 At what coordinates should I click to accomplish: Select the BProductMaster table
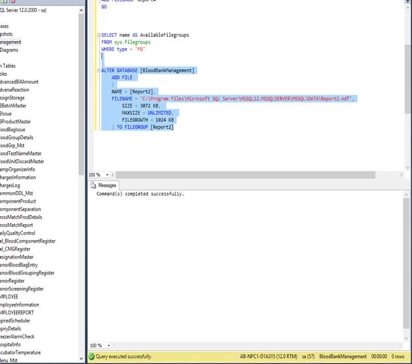click(15, 121)
